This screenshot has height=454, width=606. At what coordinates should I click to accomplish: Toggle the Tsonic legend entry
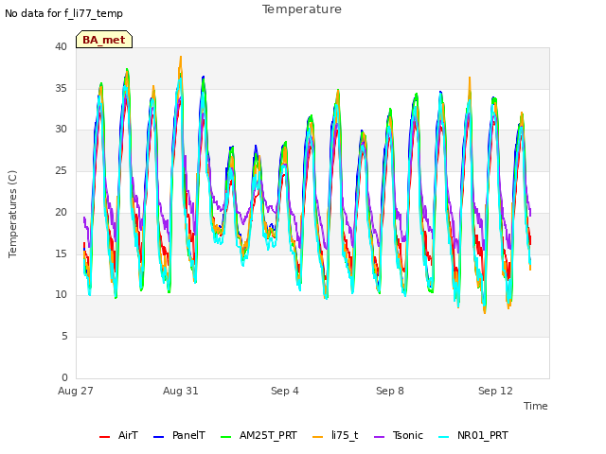click(x=399, y=435)
